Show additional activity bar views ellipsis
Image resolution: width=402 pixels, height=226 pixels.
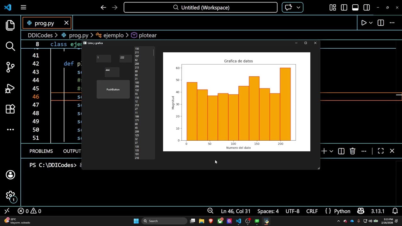10,129
